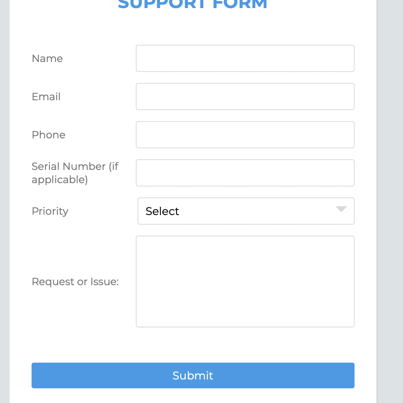Image resolution: width=403 pixels, height=403 pixels.
Task: Click the Email field label
Action: [46, 97]
